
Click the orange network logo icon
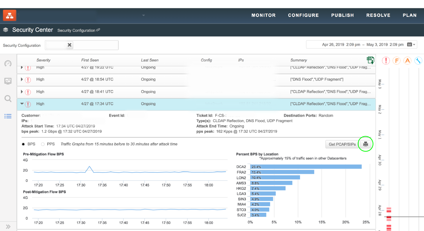point(9,16)
